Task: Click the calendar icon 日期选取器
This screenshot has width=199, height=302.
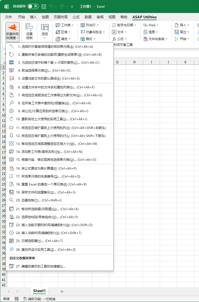Action: [12, 241]
